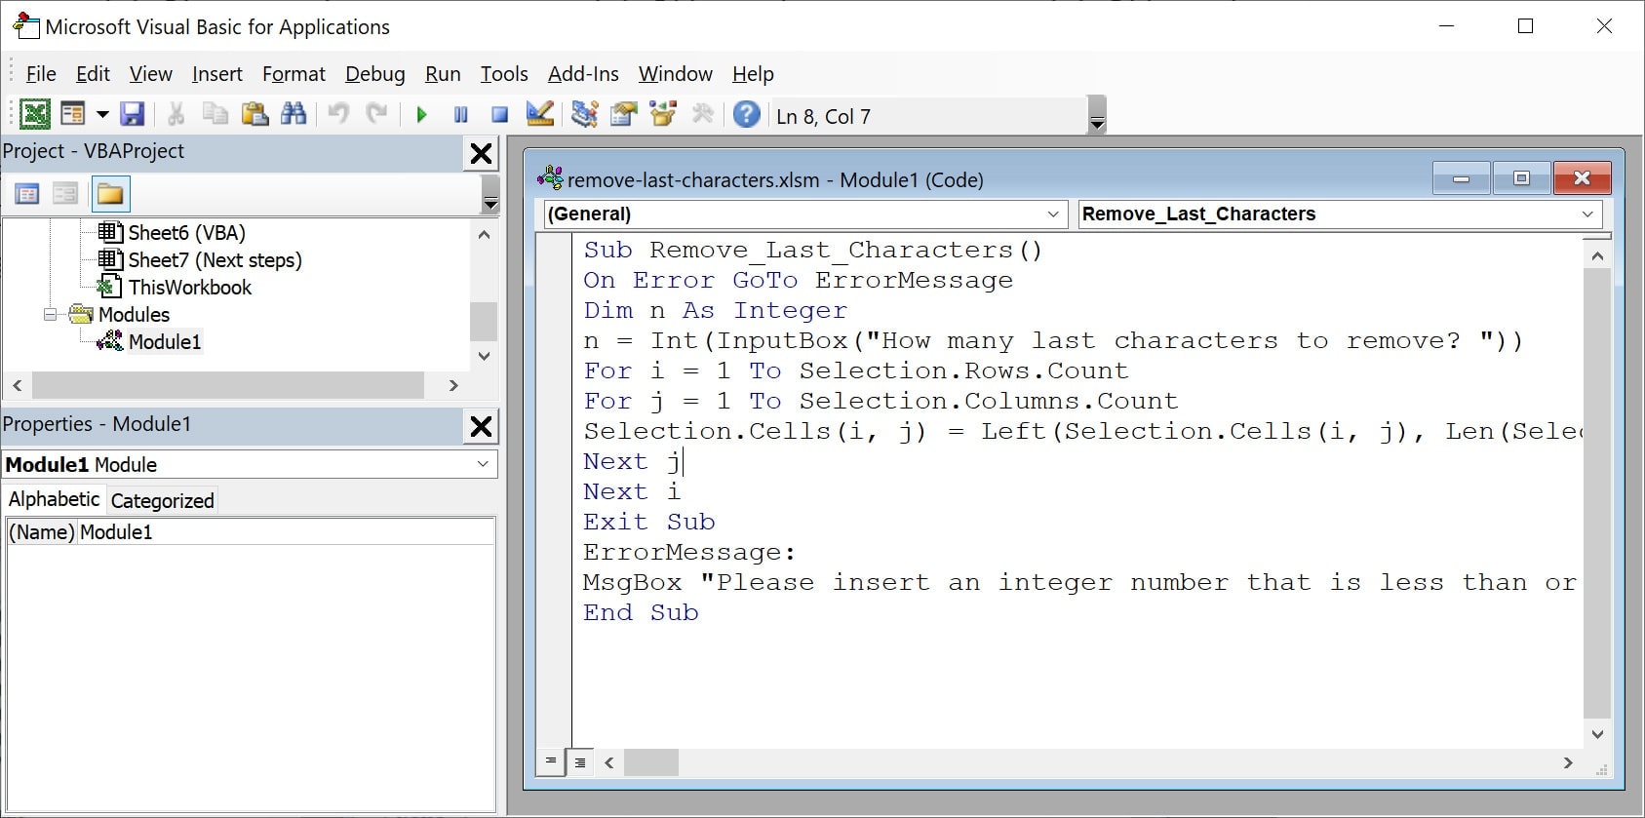Open Visual Basic Help question icon
Screen dimensions: 1645x818
click(x=746, y=115)
